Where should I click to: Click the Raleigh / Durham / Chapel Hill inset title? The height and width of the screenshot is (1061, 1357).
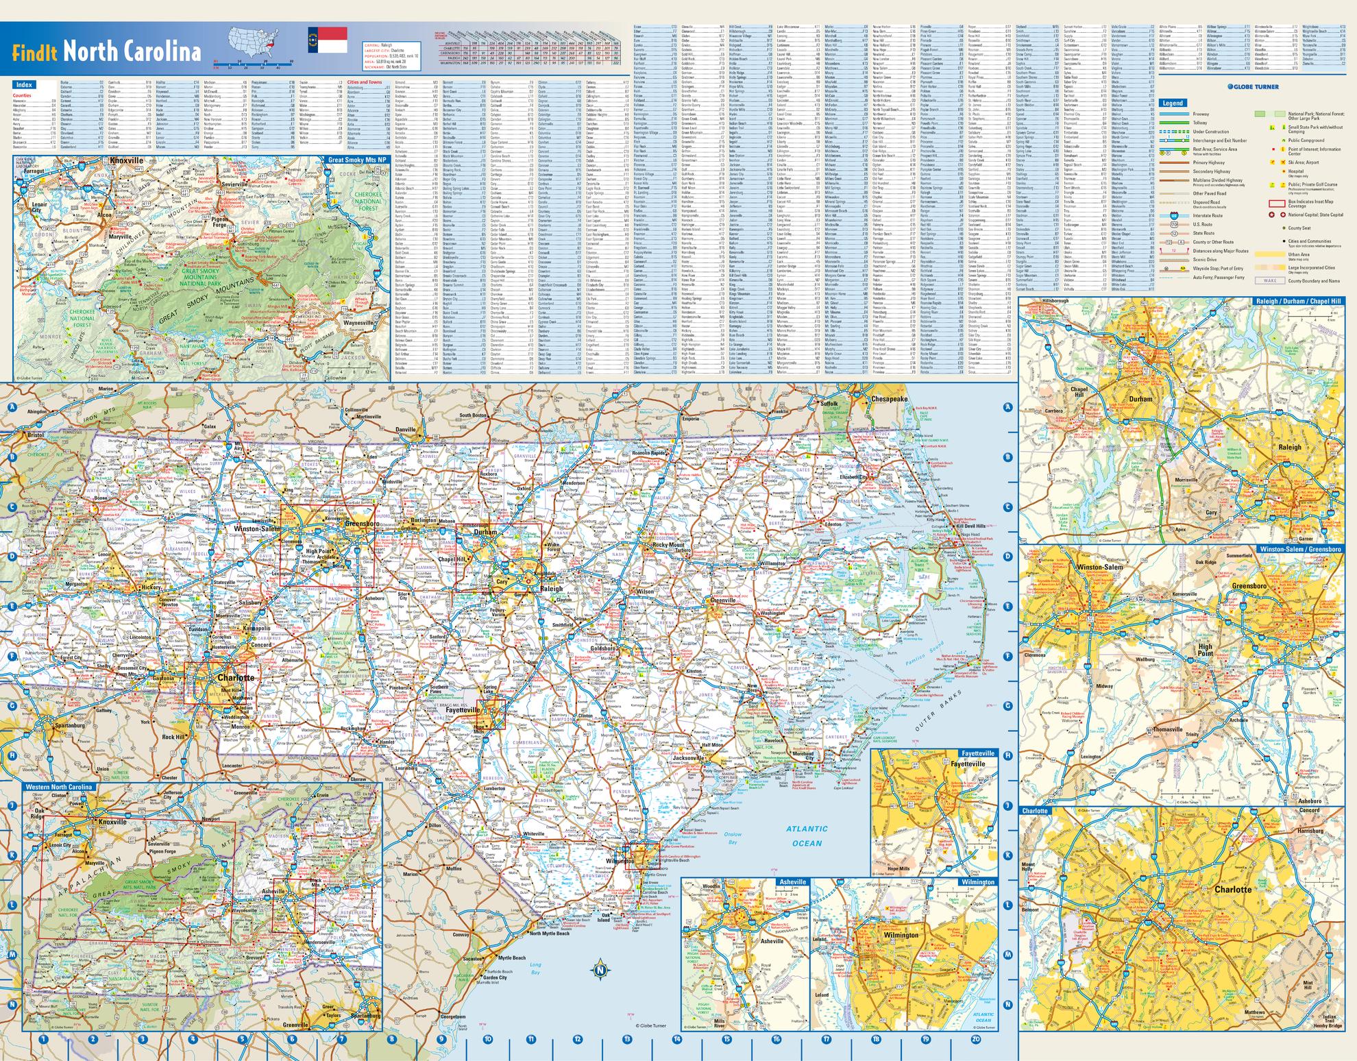1297,301
